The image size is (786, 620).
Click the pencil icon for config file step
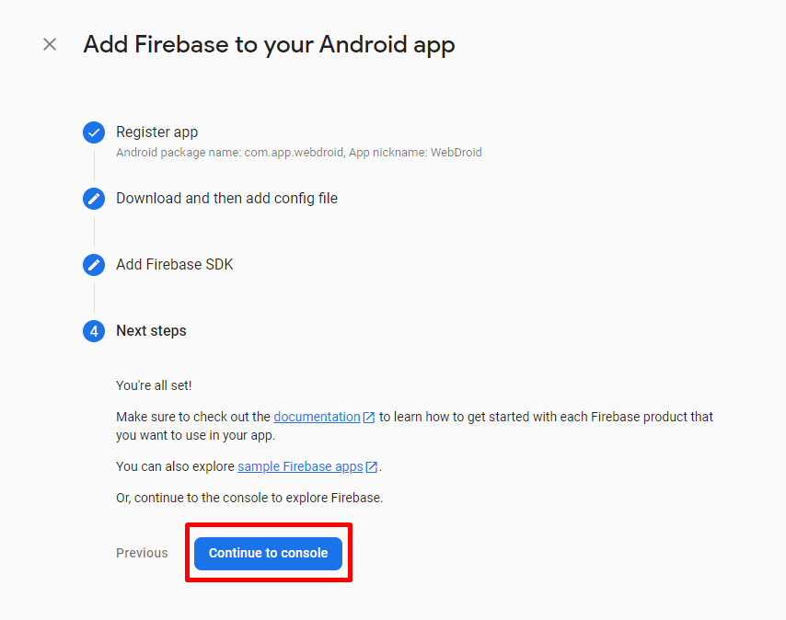point(94,199)
